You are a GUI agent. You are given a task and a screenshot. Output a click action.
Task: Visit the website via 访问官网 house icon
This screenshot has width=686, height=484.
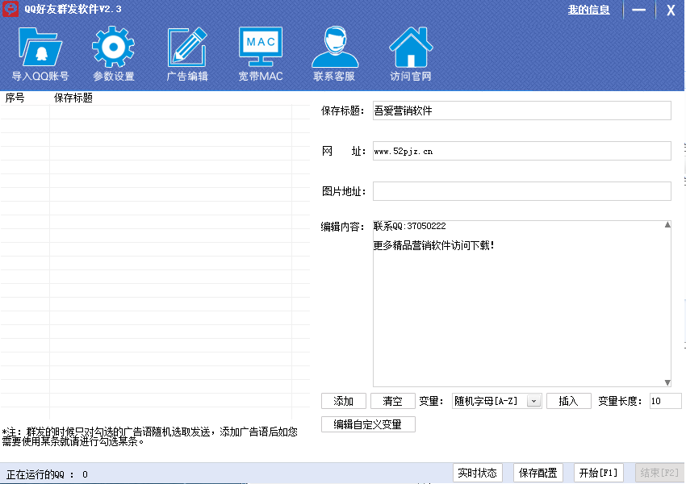point(410,48)
